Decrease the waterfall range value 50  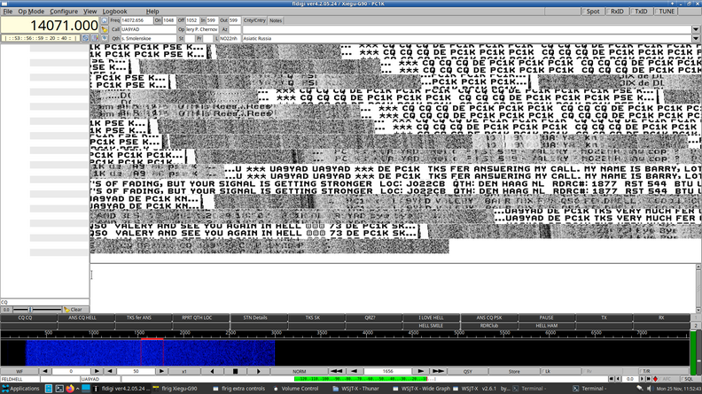point(110,371)
